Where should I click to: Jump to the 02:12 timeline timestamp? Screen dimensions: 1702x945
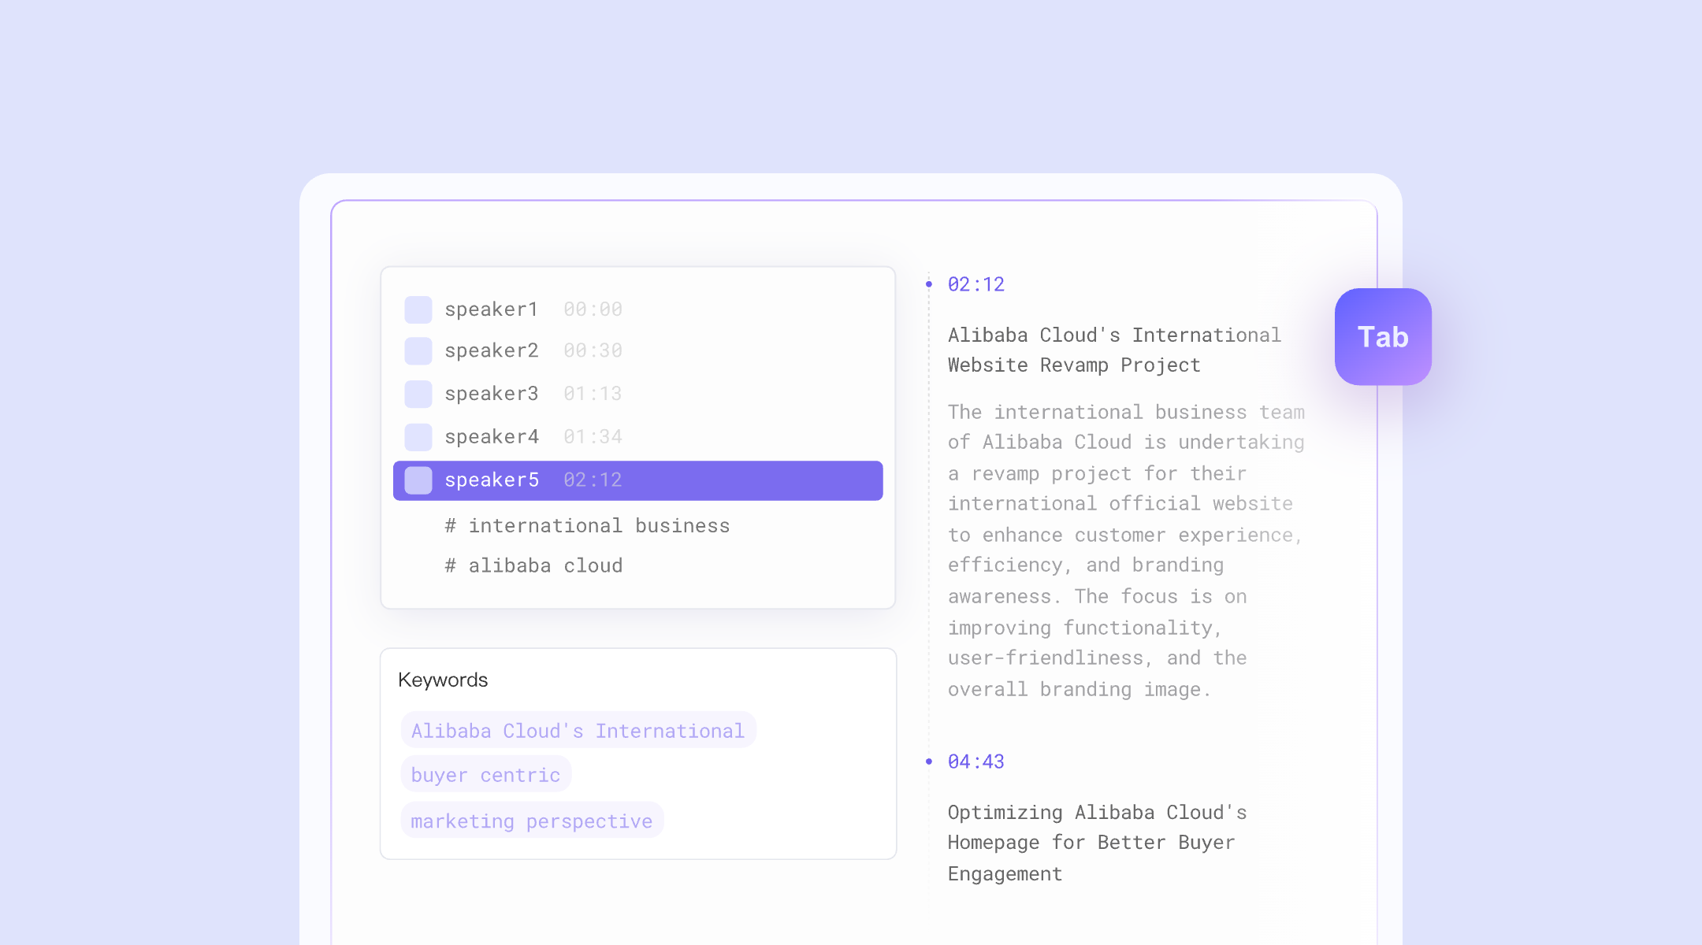coord(975,284)
